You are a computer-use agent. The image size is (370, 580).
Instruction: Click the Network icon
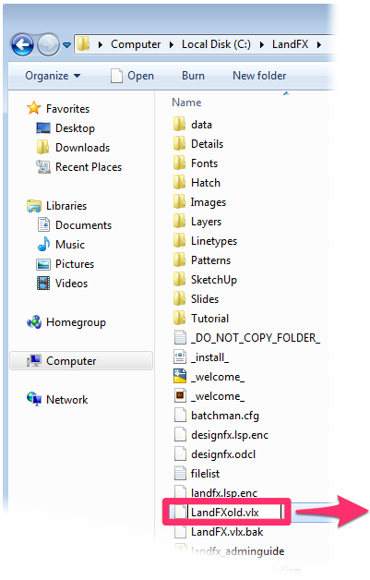[x=34, y=399]
